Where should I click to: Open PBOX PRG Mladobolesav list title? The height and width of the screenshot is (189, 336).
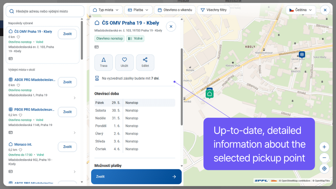click(x=34, y=110)
